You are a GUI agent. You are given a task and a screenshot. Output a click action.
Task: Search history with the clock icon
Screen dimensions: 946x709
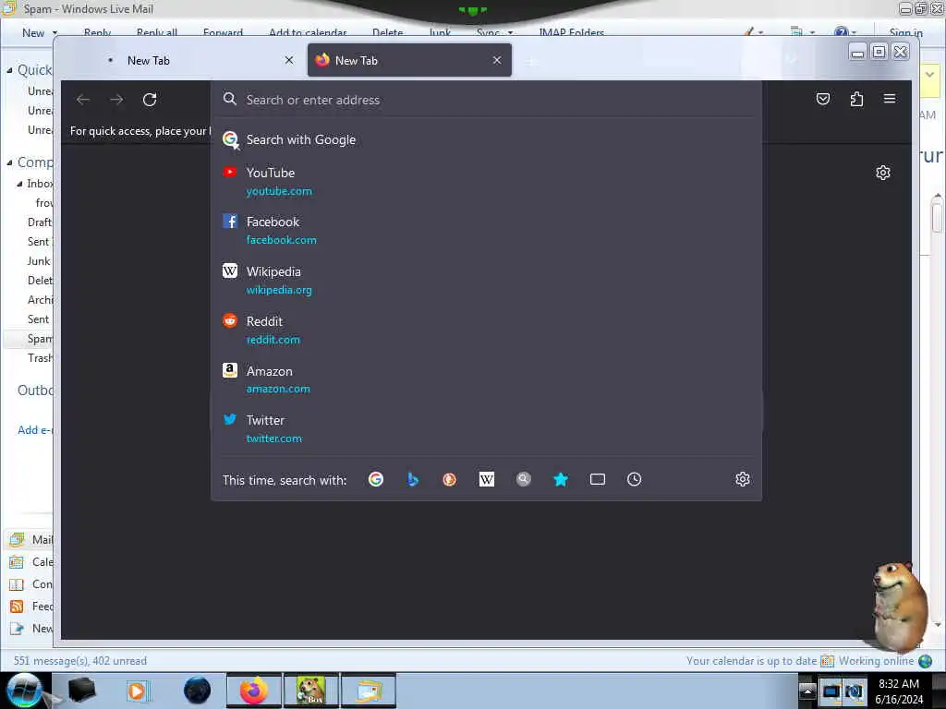pos(634,479)
